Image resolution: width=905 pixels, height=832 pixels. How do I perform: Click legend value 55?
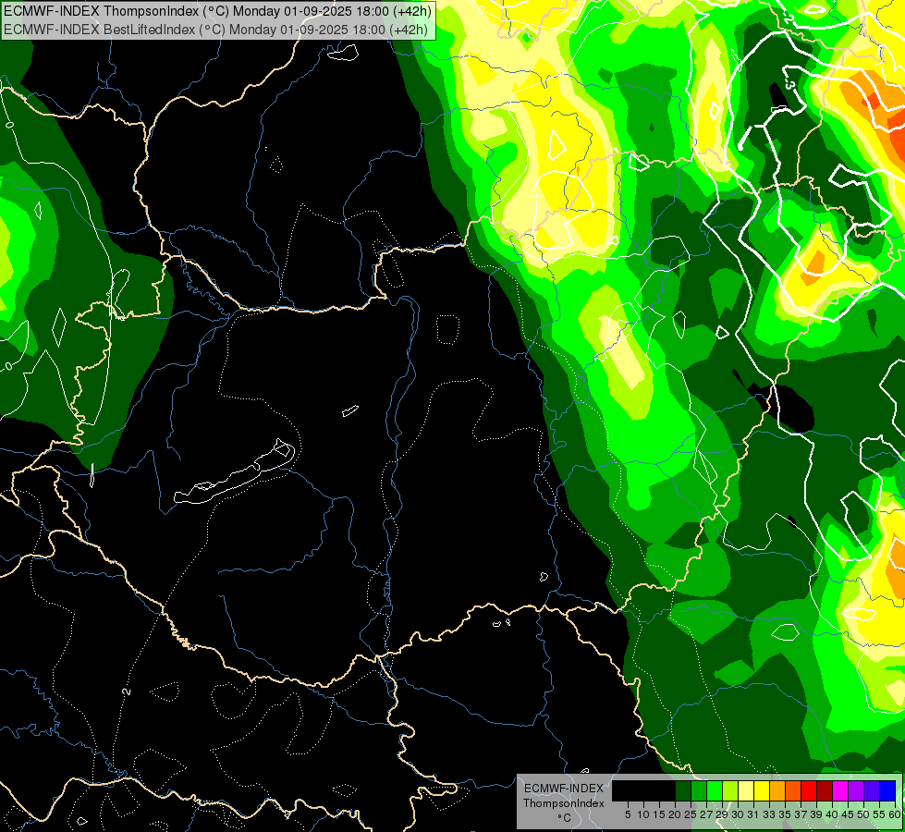[880, 814]
